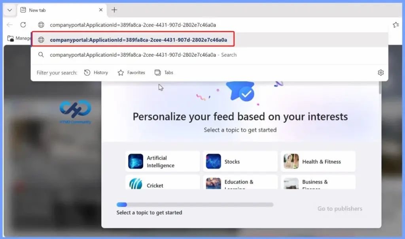Choose the Cricket topic card
The width and height of the screenshot is (405, 239).
[x=163, y=182]
